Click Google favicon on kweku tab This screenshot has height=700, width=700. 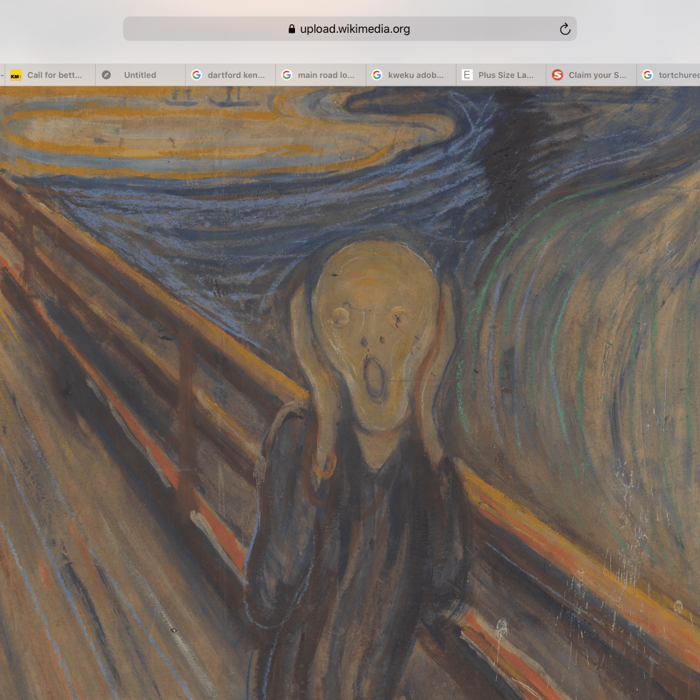tap(377, 75)
